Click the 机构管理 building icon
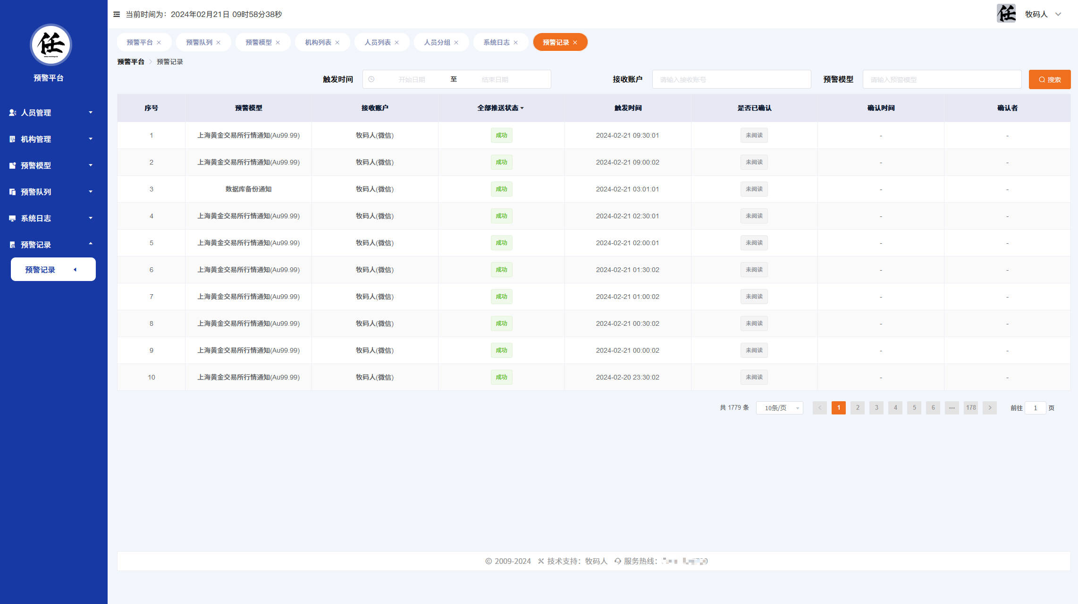The height and width of the screenshot is (604, 1078). click(x=12, y=139)
